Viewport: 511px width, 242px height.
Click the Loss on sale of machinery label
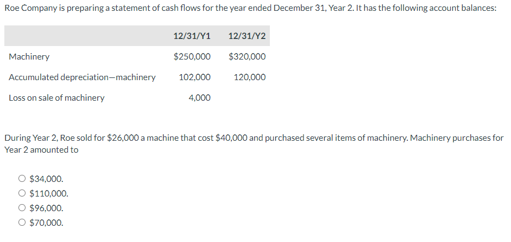[x=56, y=98]
